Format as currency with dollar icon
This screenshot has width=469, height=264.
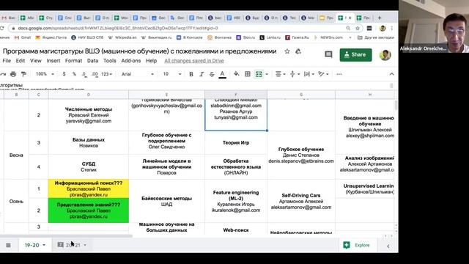click(64, 74)
